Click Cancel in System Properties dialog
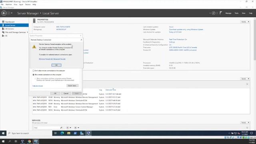 (66, 93)
